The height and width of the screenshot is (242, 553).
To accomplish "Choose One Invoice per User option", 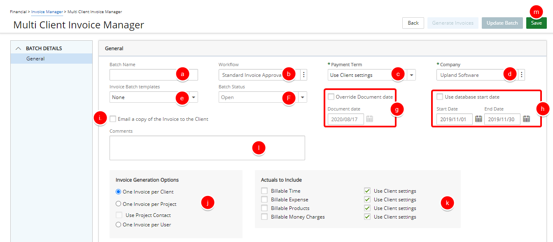I will (119, 224).
